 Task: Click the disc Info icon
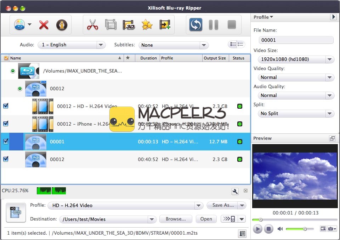point(62,25)
